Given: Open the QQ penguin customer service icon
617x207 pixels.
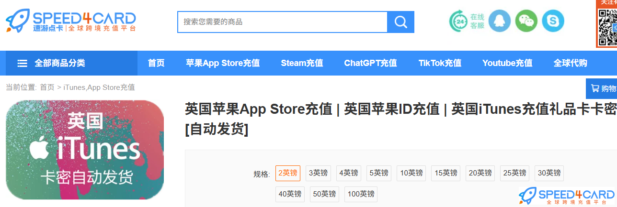Looking at the screenshot, I should [500, 21].
